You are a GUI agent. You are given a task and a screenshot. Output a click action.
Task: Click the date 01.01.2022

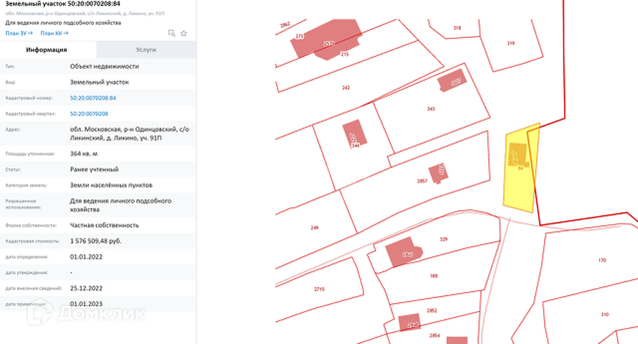pyautogui.click(x=86, y=257)
